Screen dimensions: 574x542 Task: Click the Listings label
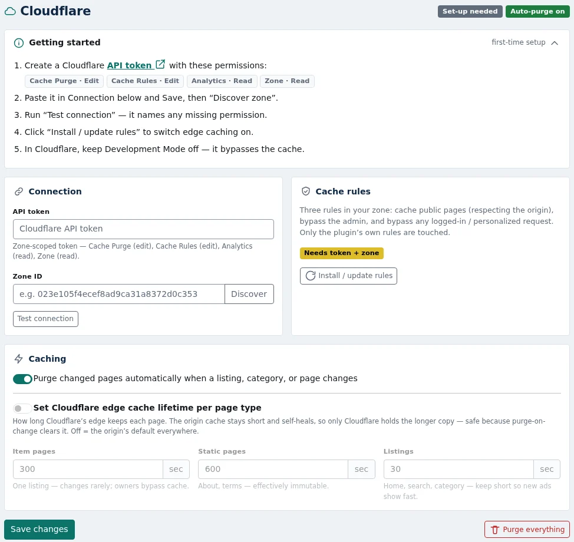pos(398,451)
